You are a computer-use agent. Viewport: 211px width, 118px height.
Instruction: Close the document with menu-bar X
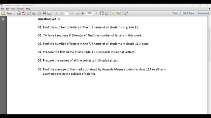pos(209,9)
